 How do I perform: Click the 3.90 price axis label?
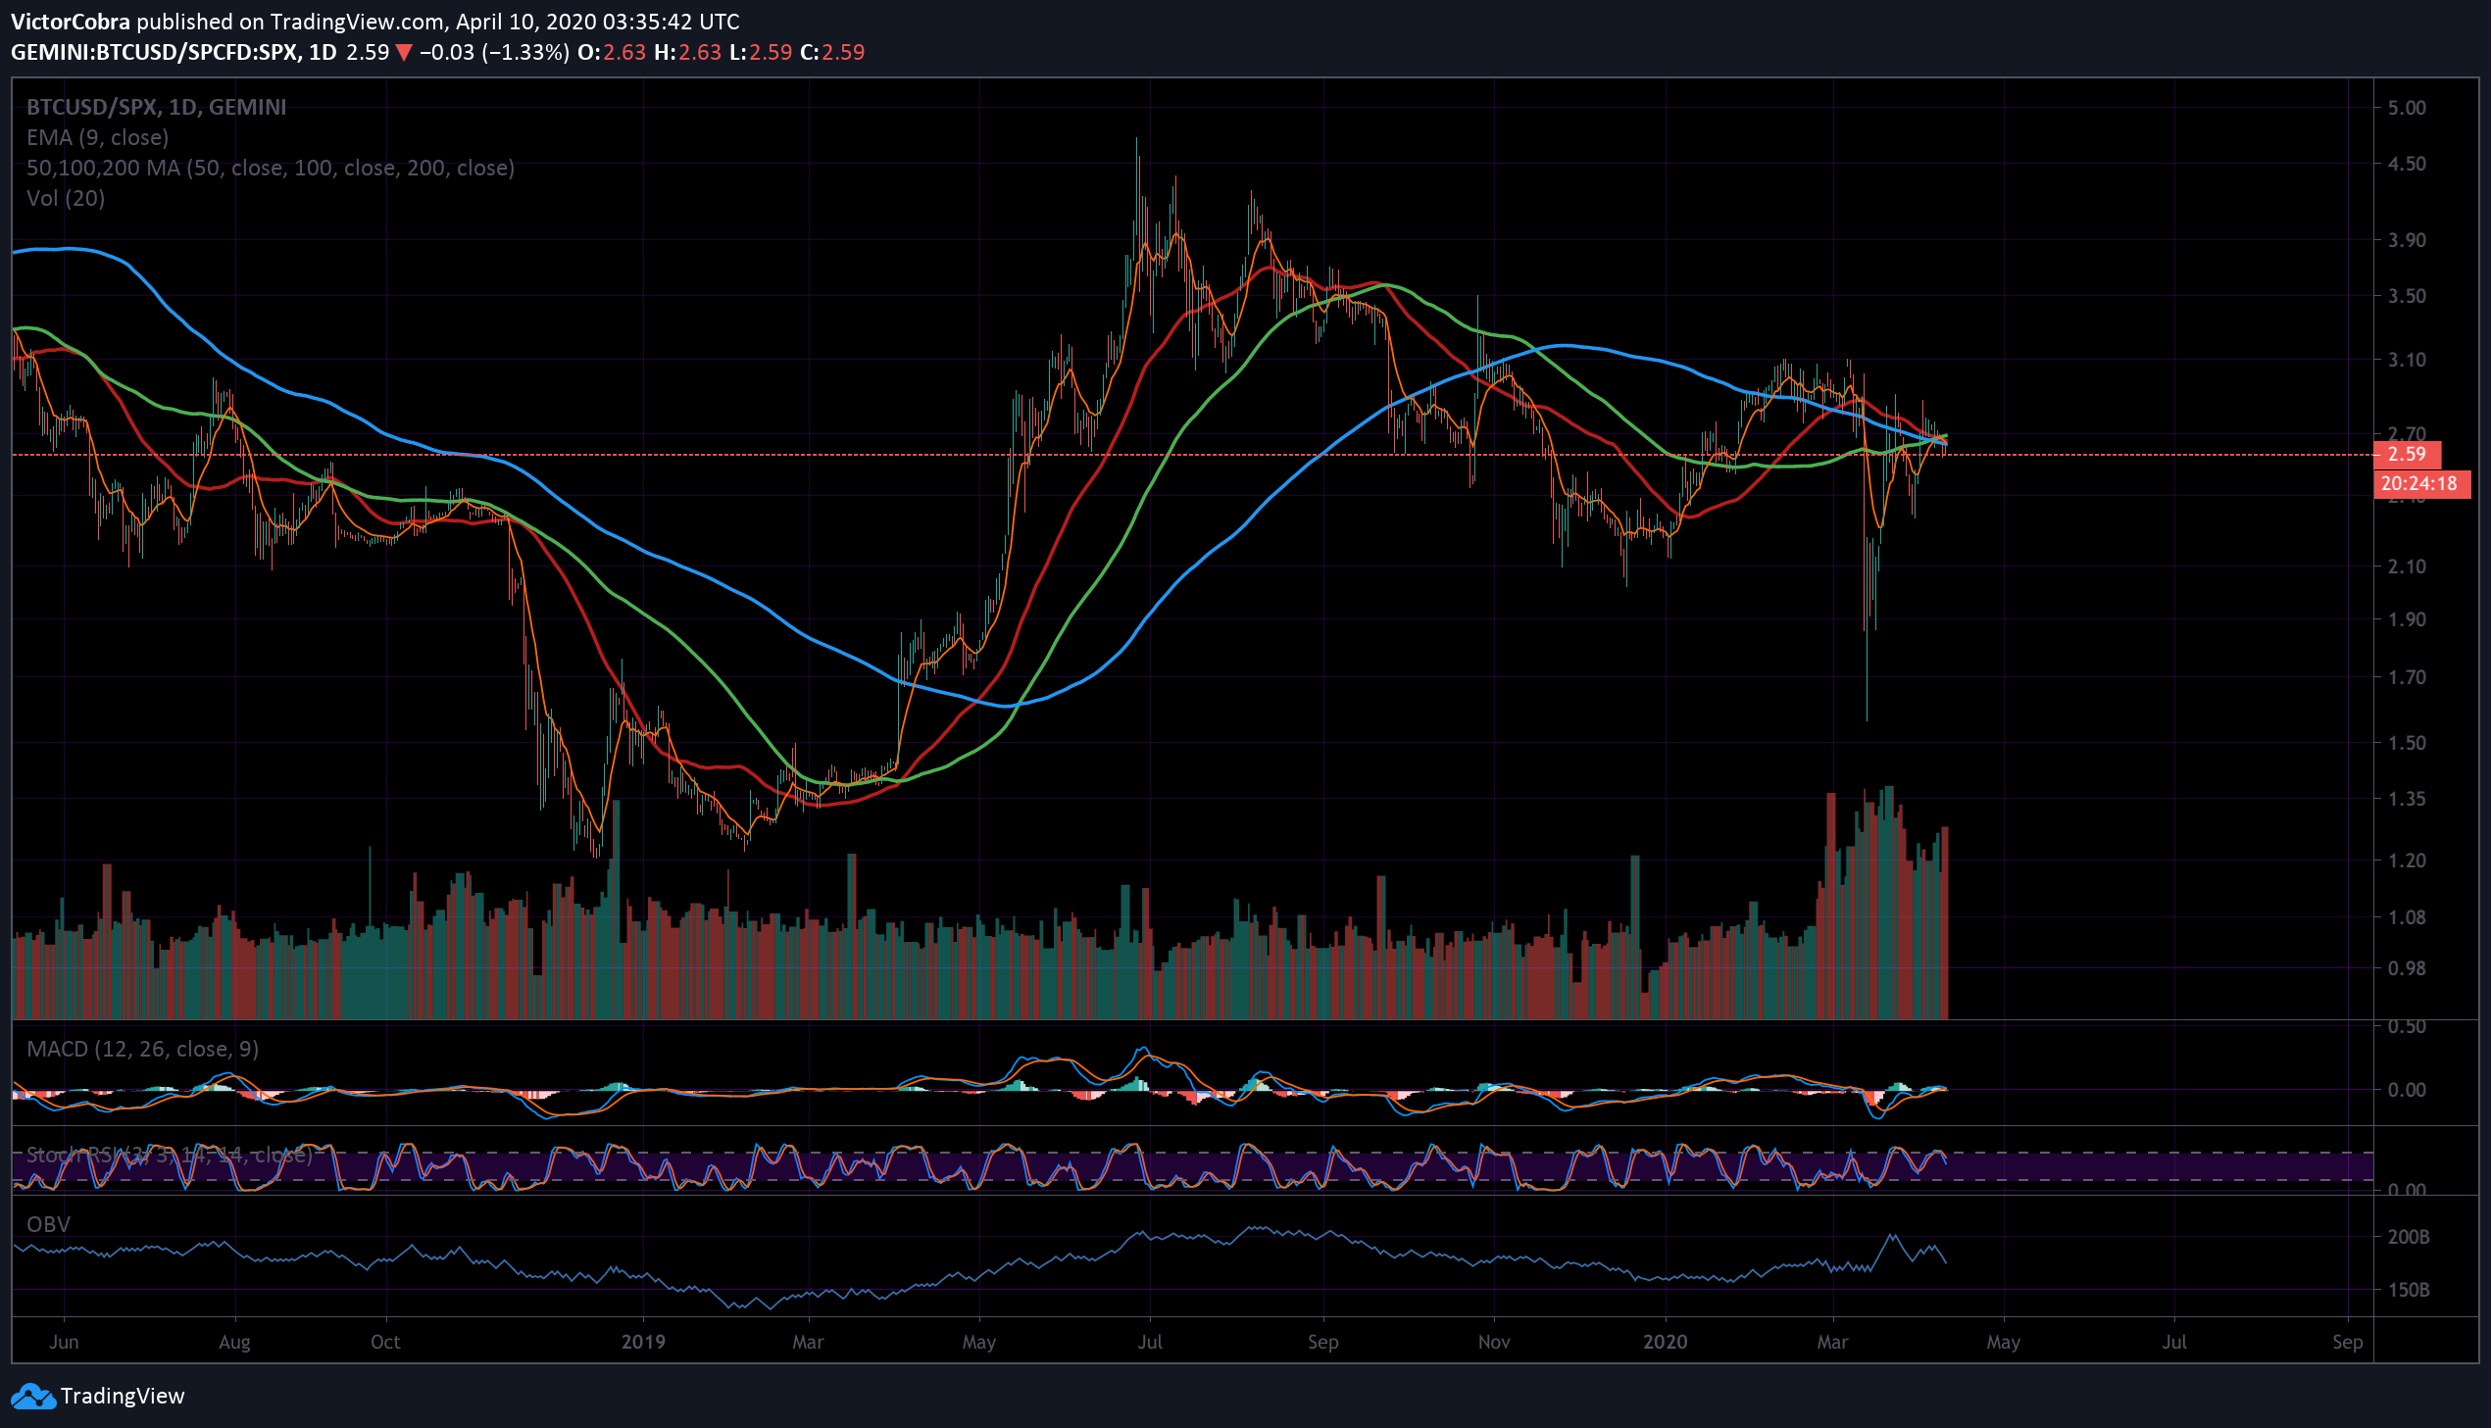2407,240
